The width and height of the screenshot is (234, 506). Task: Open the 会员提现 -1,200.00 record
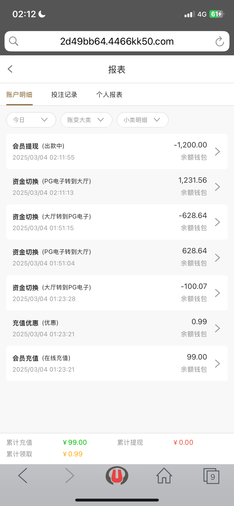click(117, 152)
